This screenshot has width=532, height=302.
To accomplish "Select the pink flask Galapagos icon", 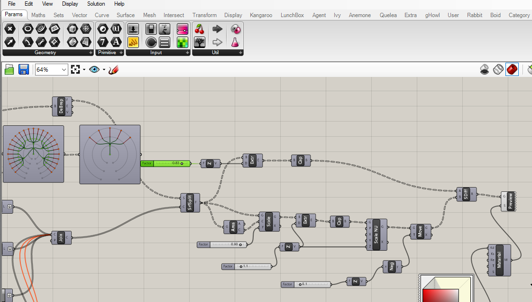I will pos(235,42).
